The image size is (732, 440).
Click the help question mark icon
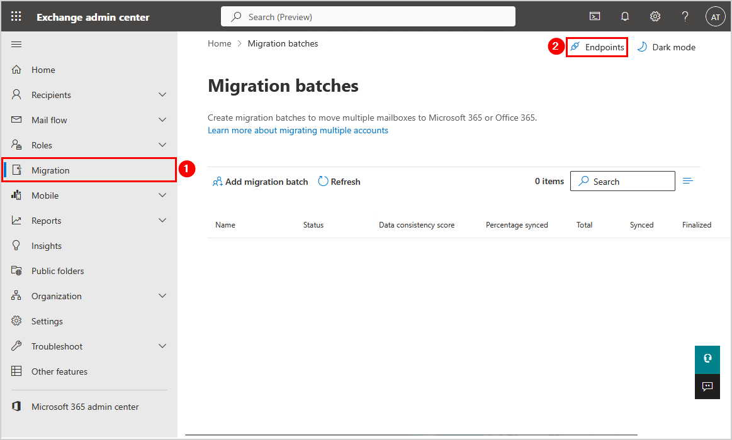point(685,17)
